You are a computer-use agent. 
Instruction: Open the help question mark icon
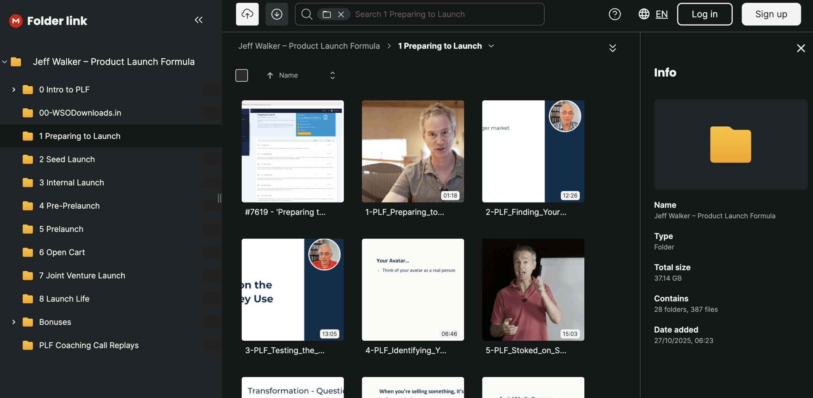click(x=615, y=14)
